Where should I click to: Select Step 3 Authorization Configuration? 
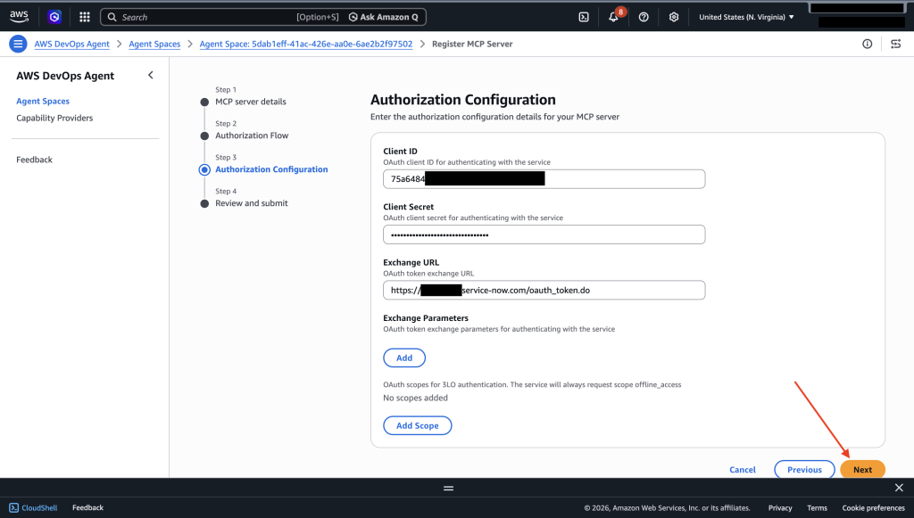tap(271, 169)
